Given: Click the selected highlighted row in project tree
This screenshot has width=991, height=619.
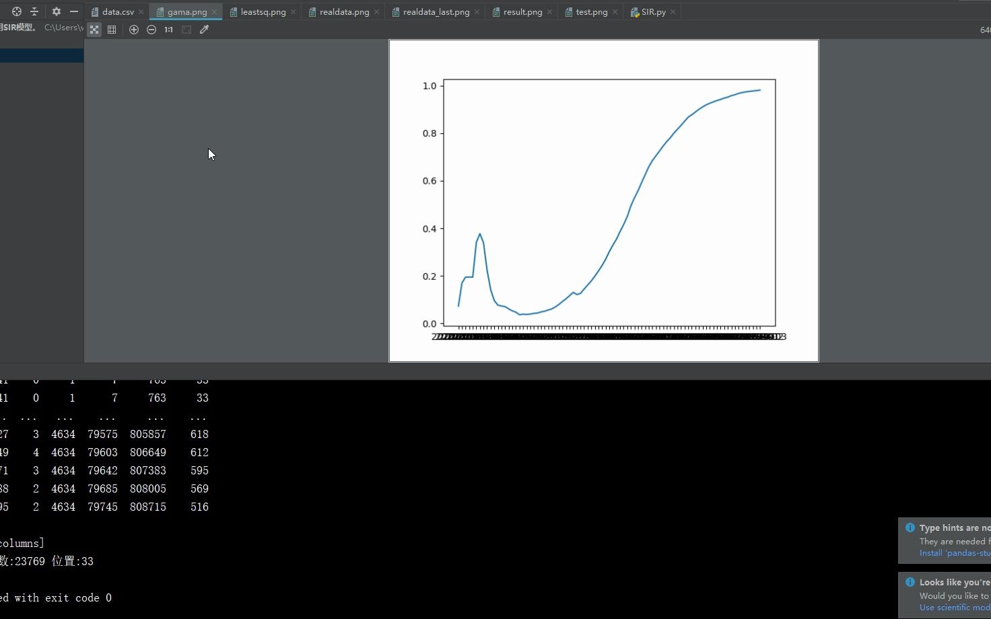Looking at the screenshot, I should click(x=42, y=56).
